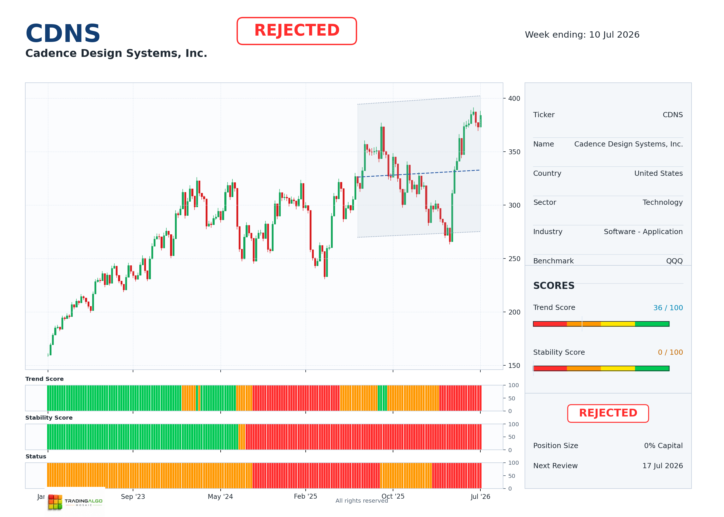Click the REJECTED badge in the side panel
The width and height of the screenshot is (724, 517).
[608, 413]
